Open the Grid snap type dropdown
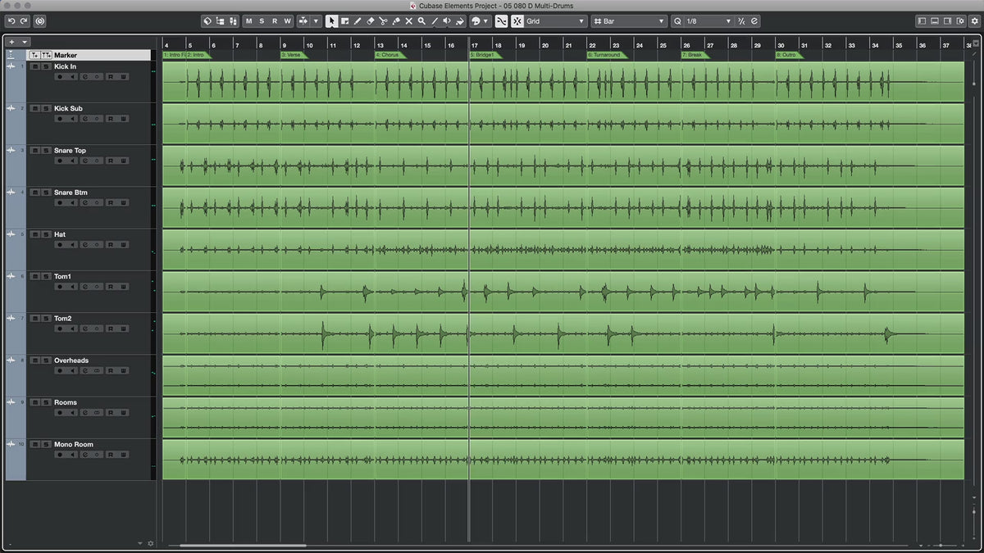This screenshot has width=984, height=553. click(555, 21)
